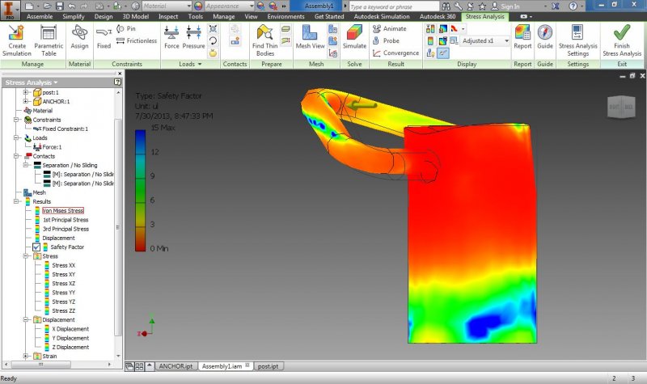
Task: Expand the Strain results node
Action: (25, 356)
